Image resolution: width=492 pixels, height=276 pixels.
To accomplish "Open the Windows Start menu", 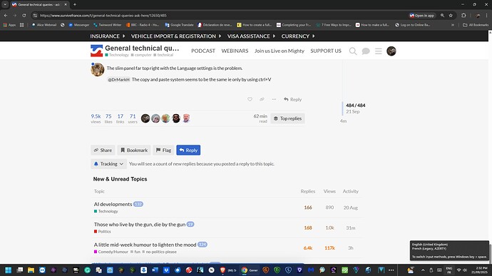I will pyautogui.click(x=8, y=270).
